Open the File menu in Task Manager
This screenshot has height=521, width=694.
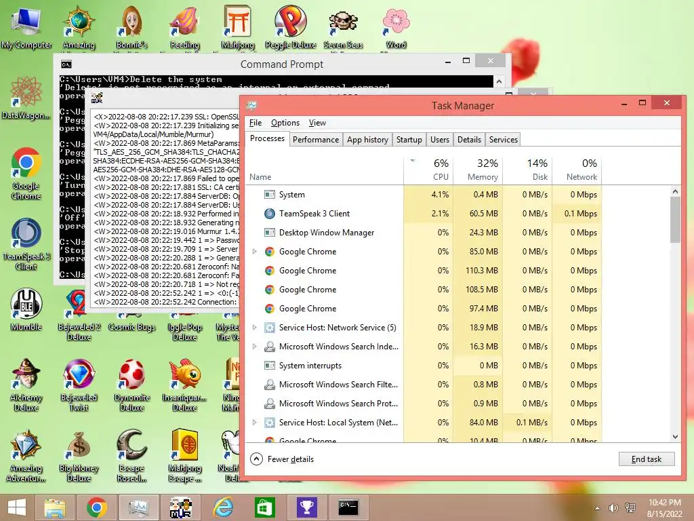point(256,123)
